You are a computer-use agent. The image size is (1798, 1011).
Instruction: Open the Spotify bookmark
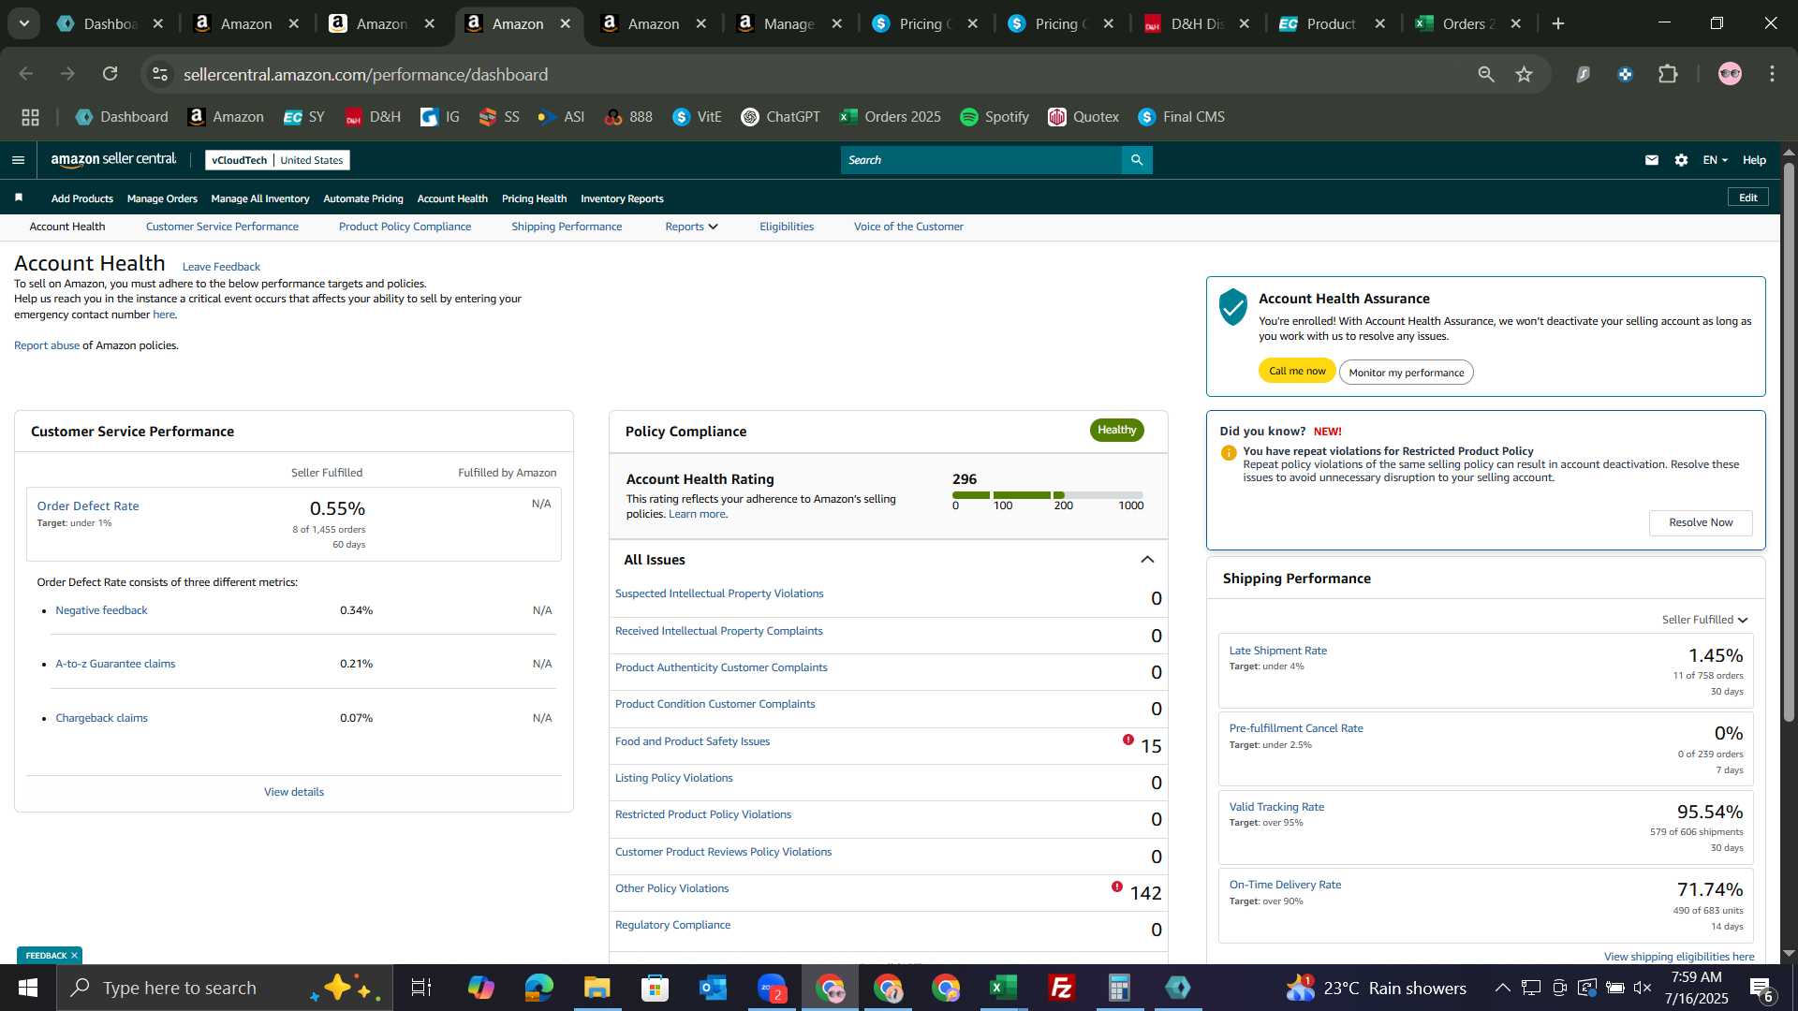[x=994, y=117]
